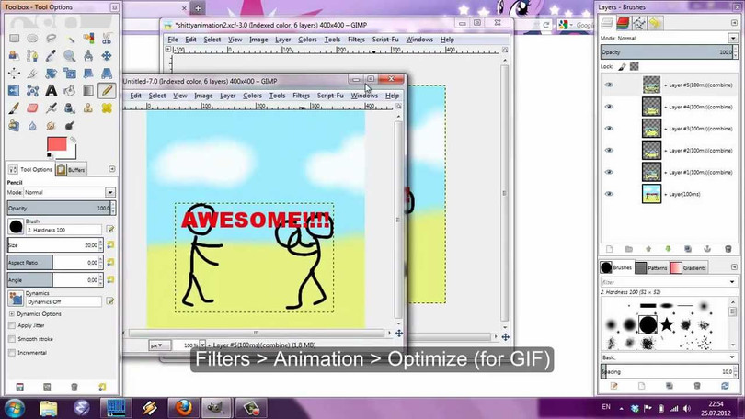
Task: Select the Layer #3 thumbnail
Action: [652, 128]
